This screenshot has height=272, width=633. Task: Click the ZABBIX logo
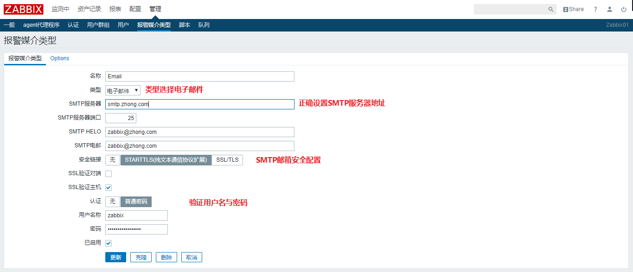pyautogui.click(x=23, y=9)
